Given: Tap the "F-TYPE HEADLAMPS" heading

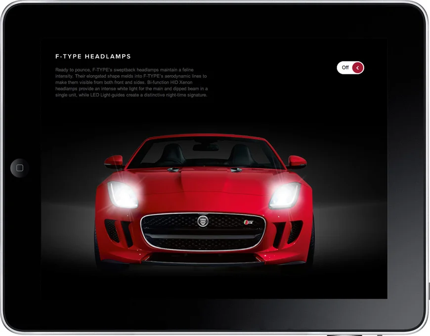Looking at the screenshot, I should [x=93, y=56].
